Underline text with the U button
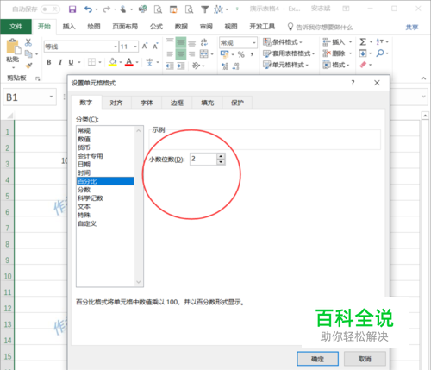Screen dimensions: 431x370 tap(71, 62)
